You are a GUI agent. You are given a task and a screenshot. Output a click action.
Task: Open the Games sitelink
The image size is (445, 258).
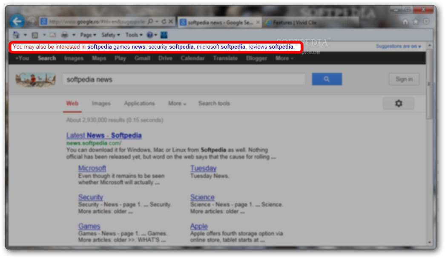pos(89,226)
